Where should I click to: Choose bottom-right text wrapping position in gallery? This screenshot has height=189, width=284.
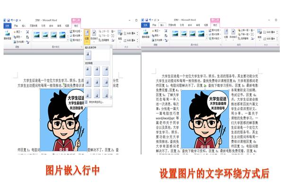point(105,93)
